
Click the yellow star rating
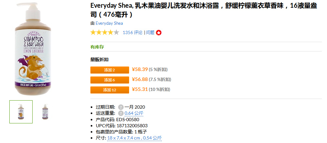click(105, 32)
